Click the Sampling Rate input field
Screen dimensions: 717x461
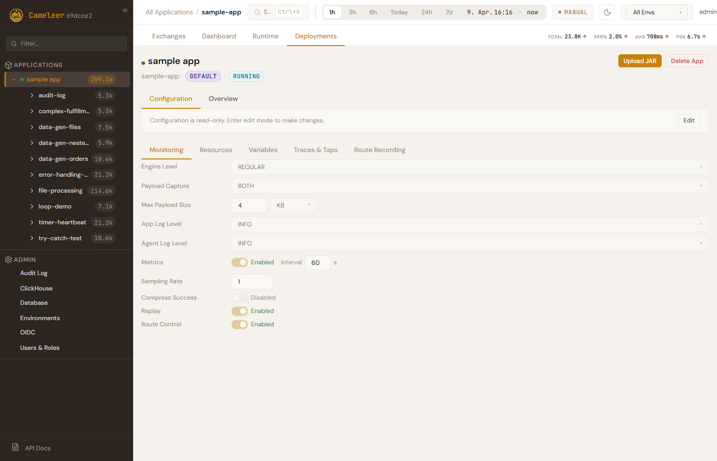[x=251, y=282]
